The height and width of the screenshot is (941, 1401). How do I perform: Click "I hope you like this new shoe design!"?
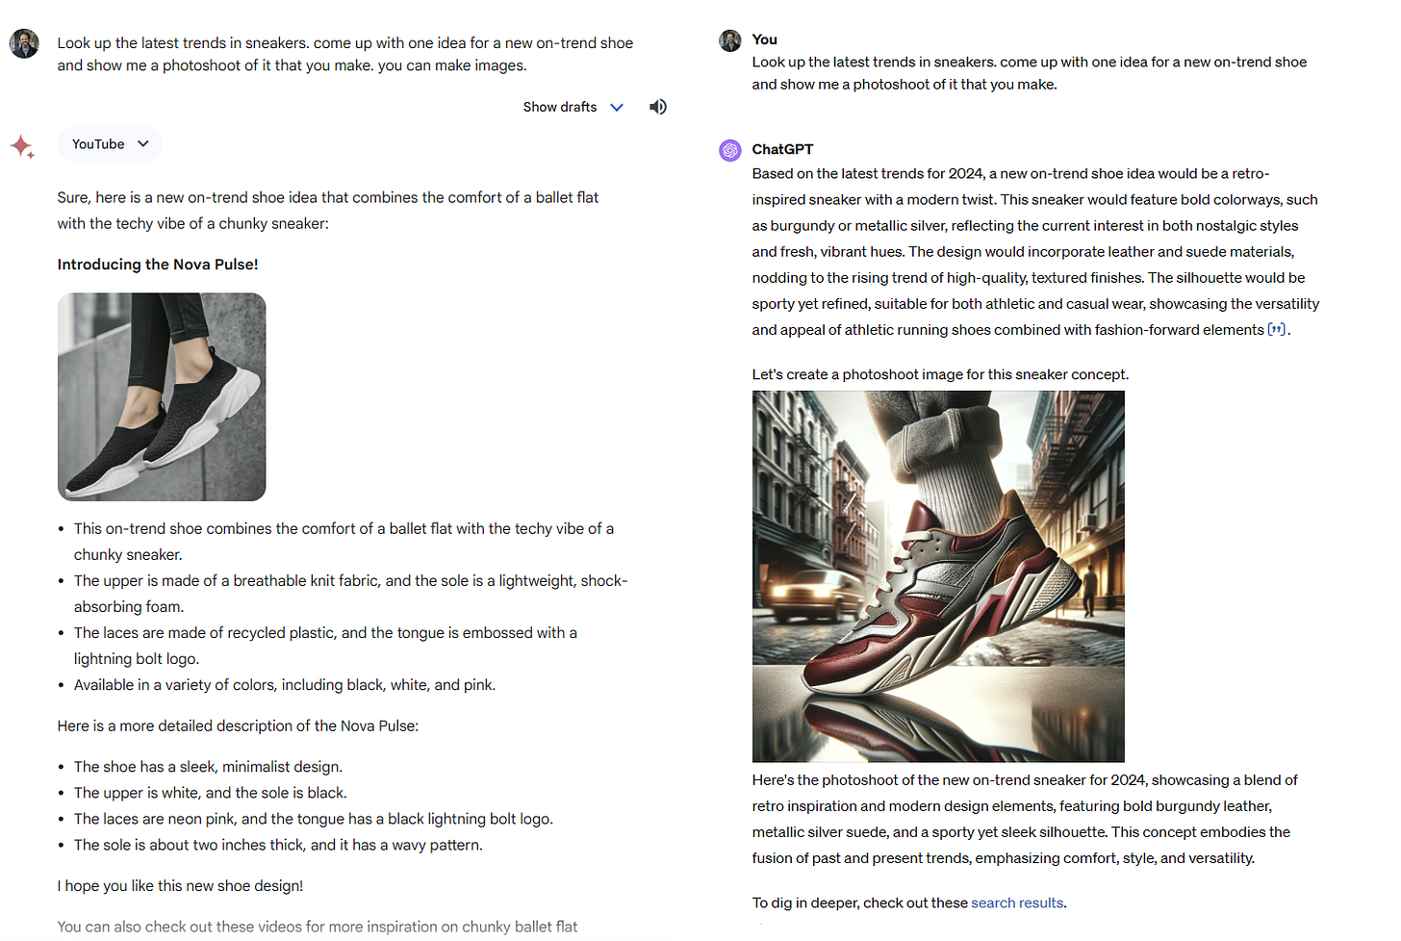click(x=180, y=886)
